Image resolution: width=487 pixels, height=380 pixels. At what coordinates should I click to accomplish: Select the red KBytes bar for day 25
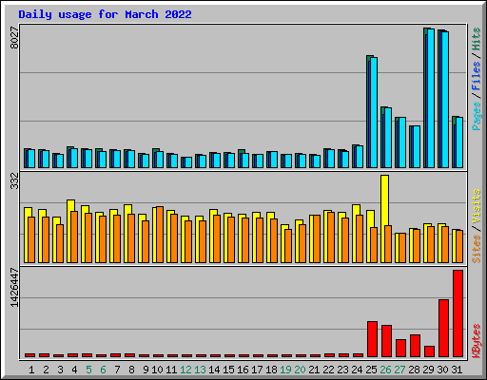[x=372, y=339]
